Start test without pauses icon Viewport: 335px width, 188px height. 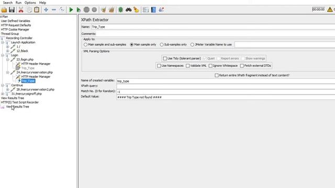pyautogui.click(x=79, y=9)
